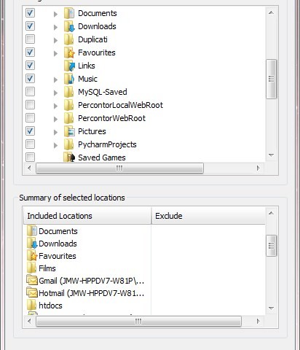Click the Included Locations column header

[87, 216]
